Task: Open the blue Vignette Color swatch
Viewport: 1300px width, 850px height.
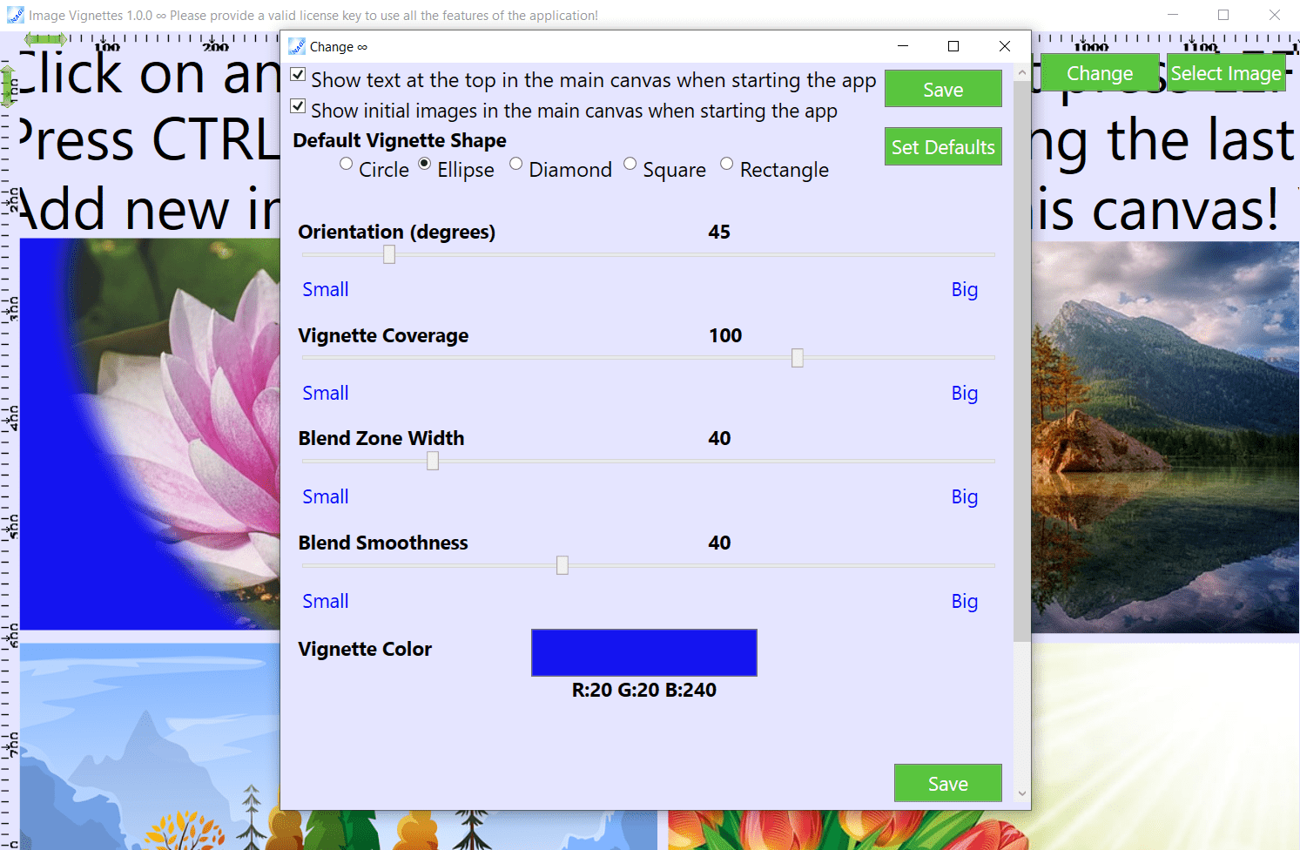Action: click(x=644, y=652)
